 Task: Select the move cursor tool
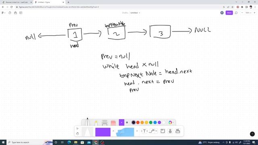tap(77, 128)
